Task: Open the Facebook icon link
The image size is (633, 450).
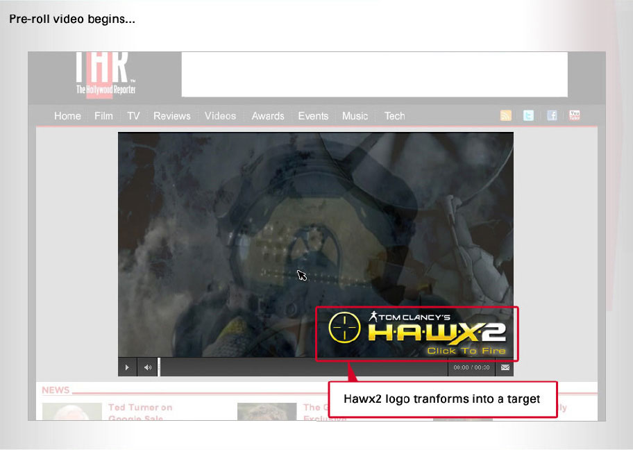Action: (x=552, y=115)
